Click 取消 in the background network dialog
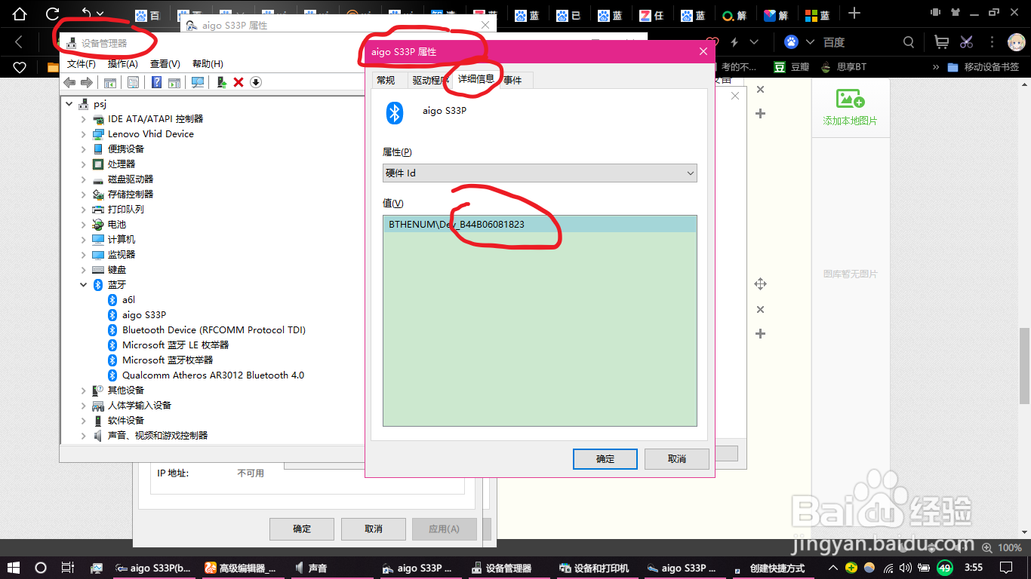The width and height of the screenshot is (1031, 579). (374, 528)
